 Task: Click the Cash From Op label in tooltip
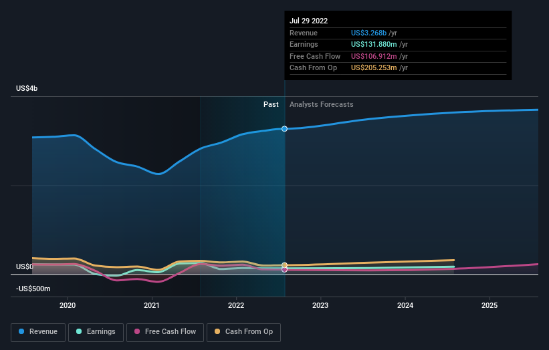click(x=314, y=68)
